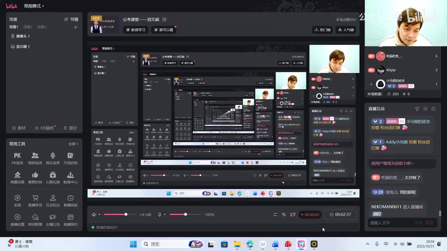The height and width of the screenshot is (251, 447).
Task: Click the 请输入文字 chat input field
Action: pos(403,223)
